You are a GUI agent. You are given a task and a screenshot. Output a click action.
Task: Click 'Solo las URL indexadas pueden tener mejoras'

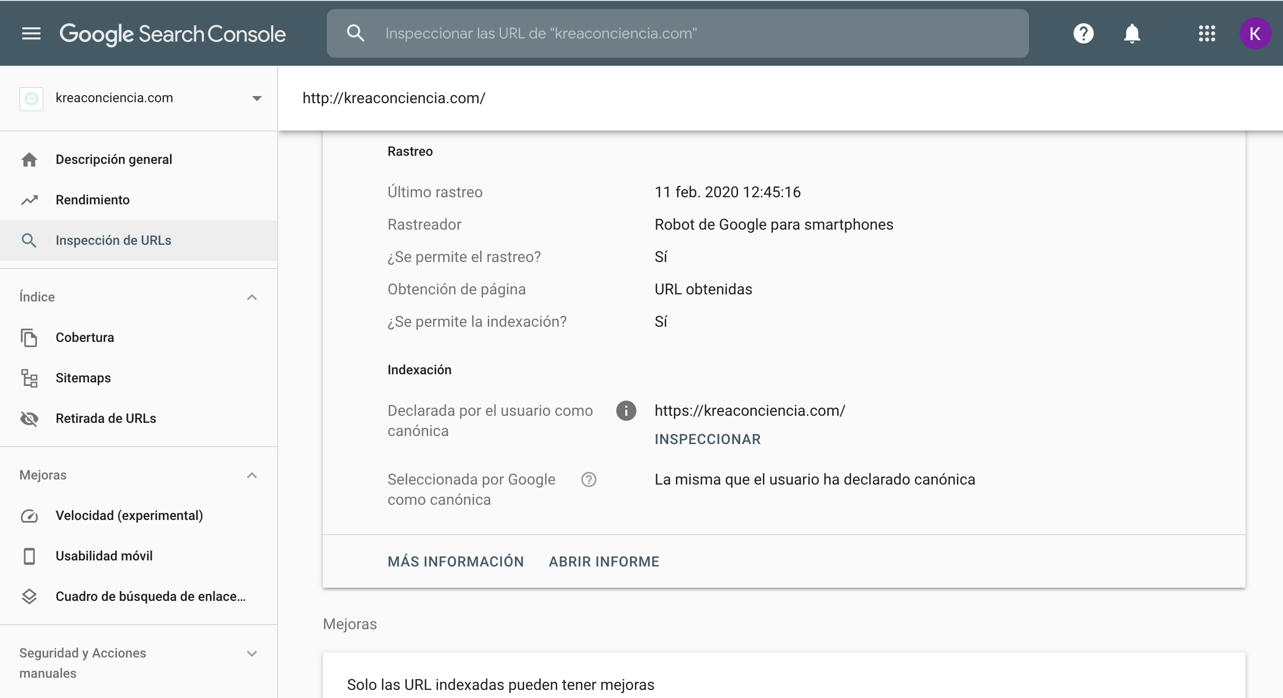(500, 685)
